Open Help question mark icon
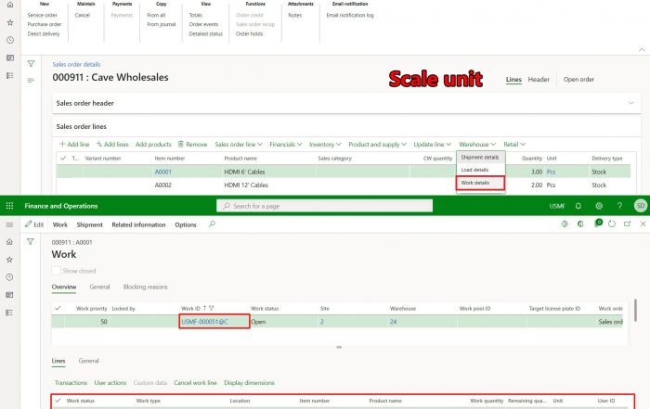The image size is (650, 409). [x=619, y=206]
